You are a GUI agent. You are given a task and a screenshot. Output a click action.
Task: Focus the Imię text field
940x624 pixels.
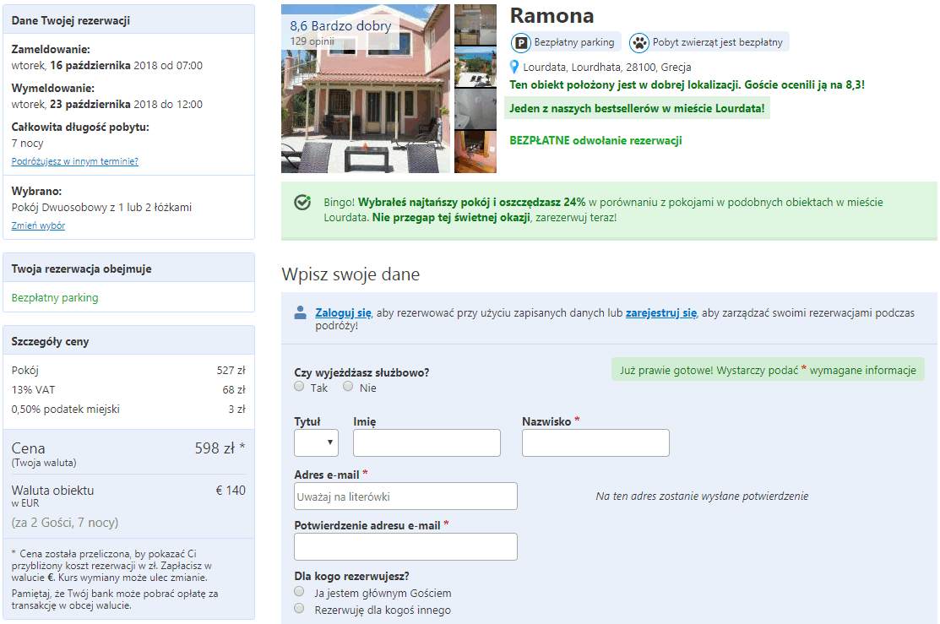(427, 442)
